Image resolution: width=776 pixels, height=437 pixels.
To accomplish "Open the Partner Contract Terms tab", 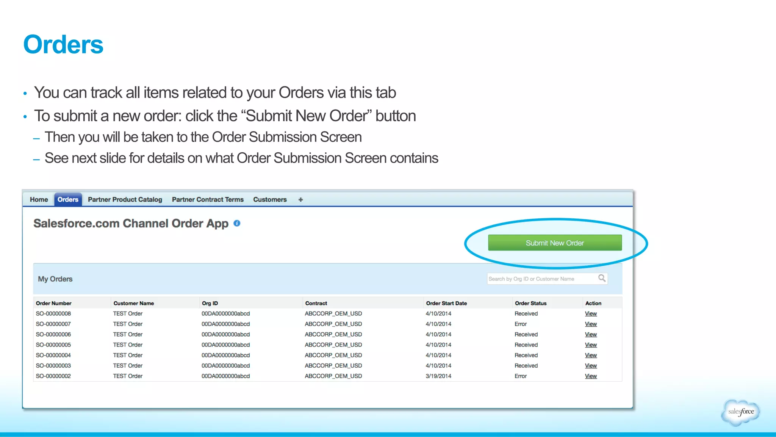I will tap(208, 199).
